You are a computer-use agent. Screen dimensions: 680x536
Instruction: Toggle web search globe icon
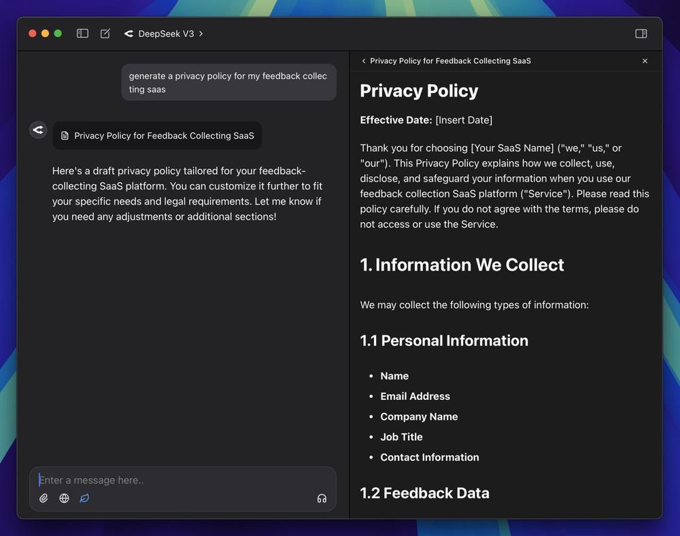(64, 499)
